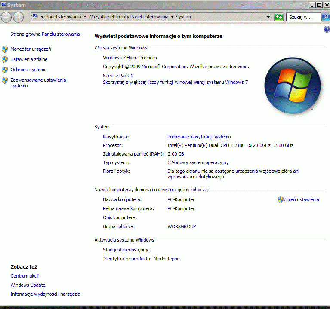Click the shield icon beside Zaawansowane ustawienia systemu
Viewport: 330px width, 309px height.
pyautogui.click(x=5, y=80)
